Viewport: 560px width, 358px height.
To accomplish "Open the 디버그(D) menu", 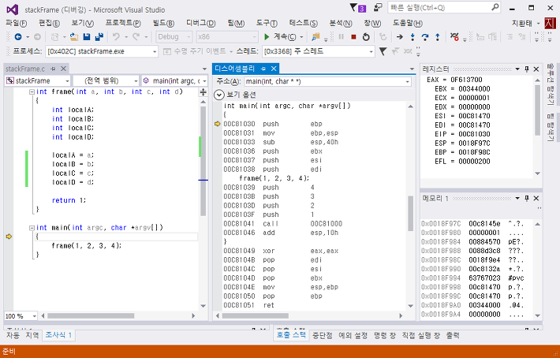I will [x=200, y=23].
